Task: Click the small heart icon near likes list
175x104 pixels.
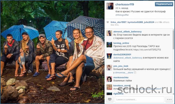Action: pos(108,22)
